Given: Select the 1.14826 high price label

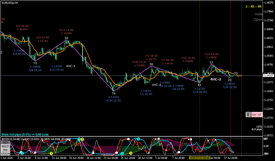Looking at the screenshot, I should pyautogui.click(x=212, y=57).
